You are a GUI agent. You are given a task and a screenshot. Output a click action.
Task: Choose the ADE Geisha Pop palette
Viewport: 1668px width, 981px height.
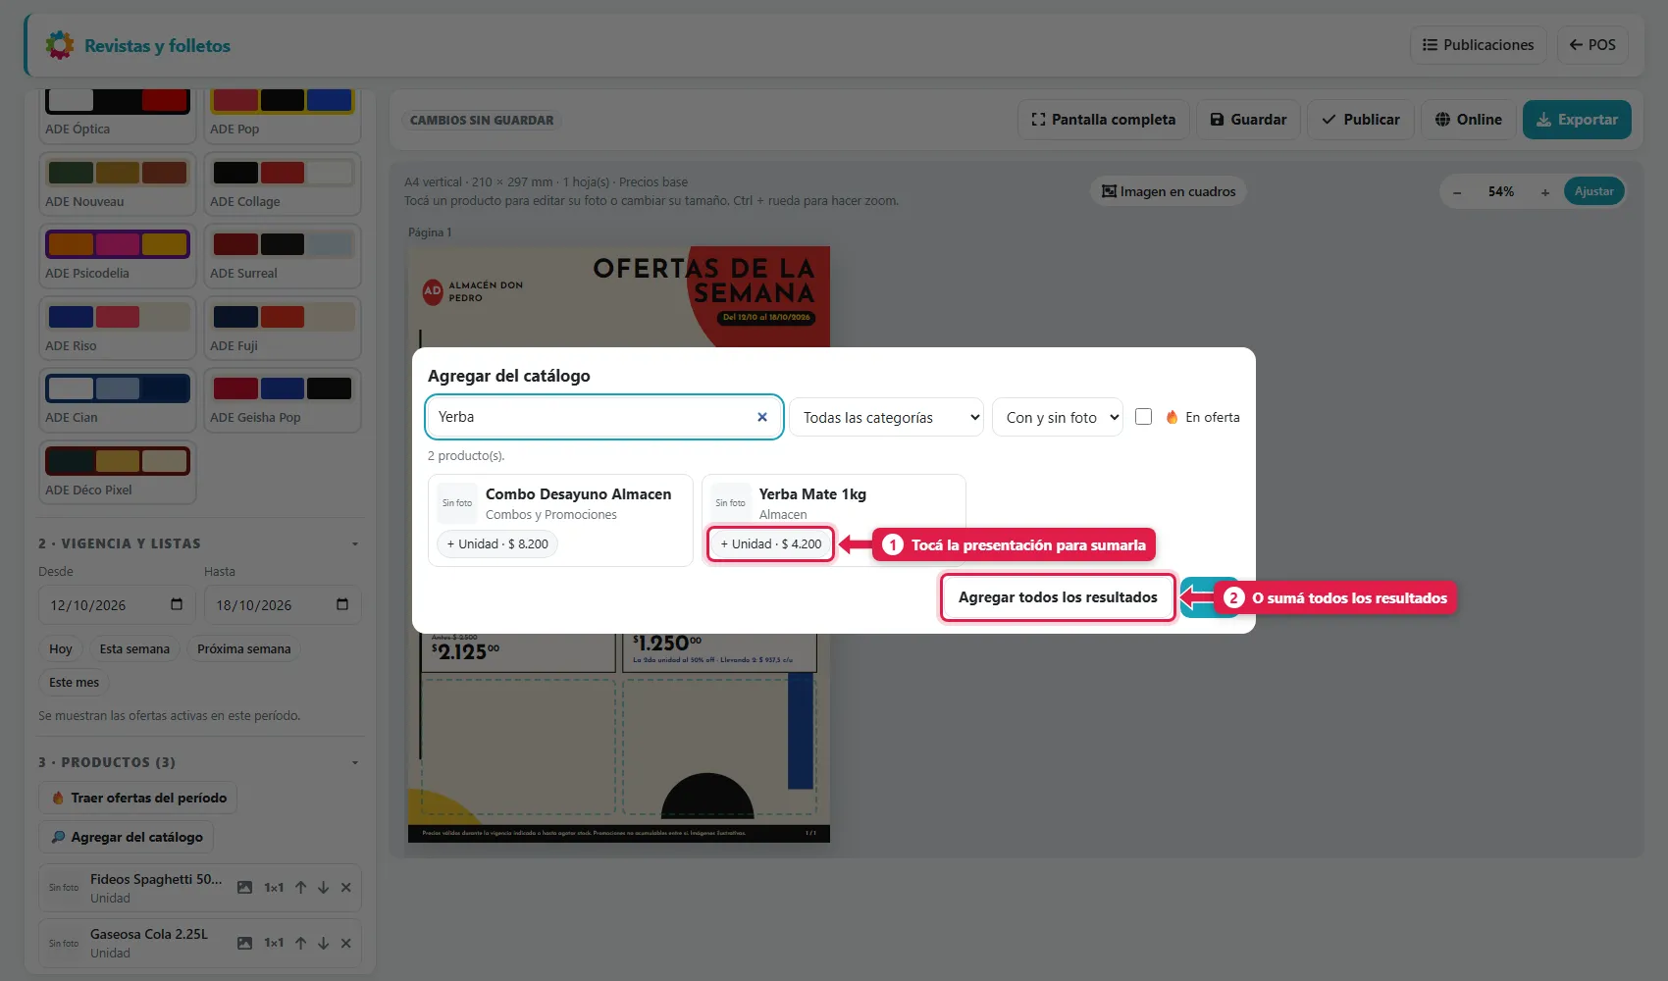click(283, 400)
